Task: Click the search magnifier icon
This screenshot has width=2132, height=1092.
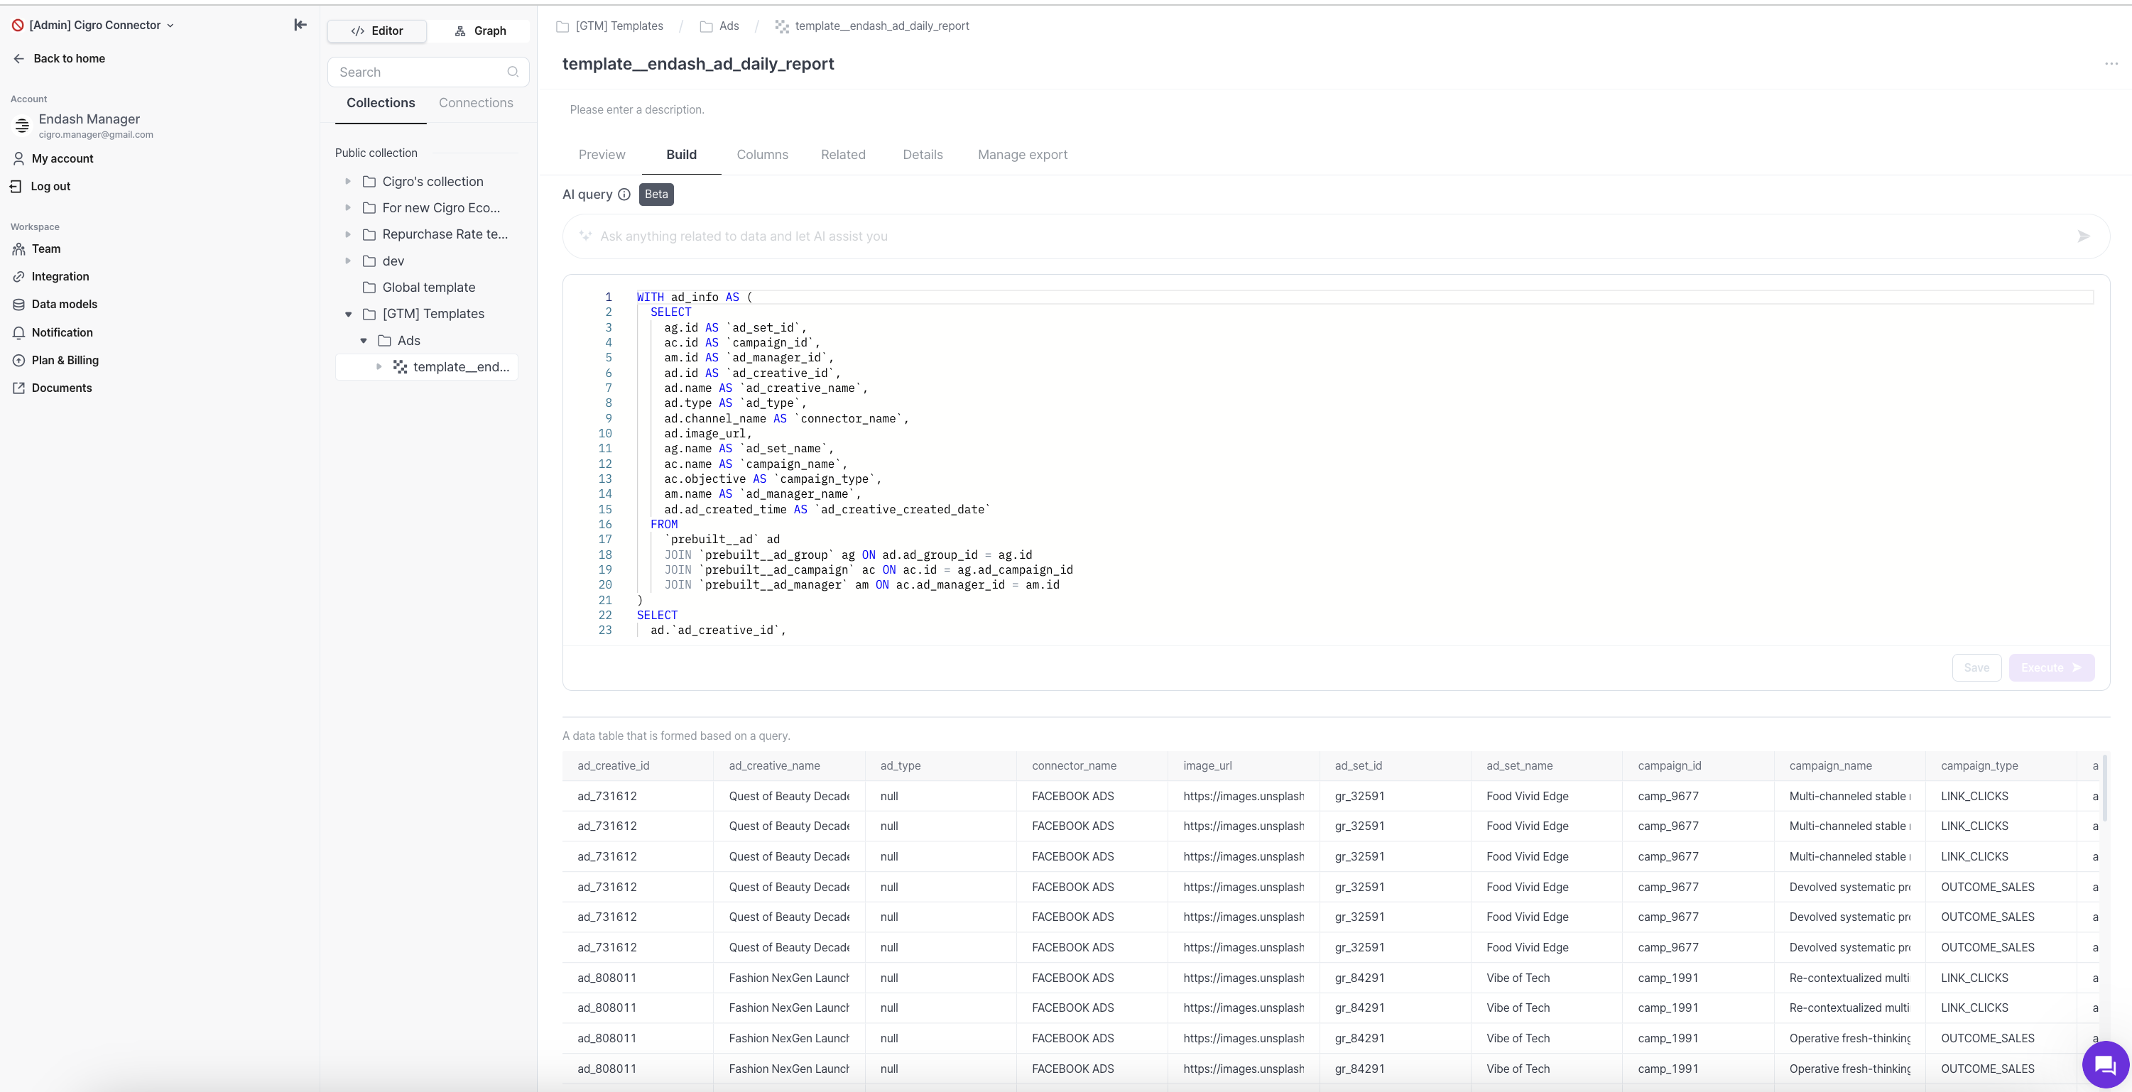Action: (512, 72)
